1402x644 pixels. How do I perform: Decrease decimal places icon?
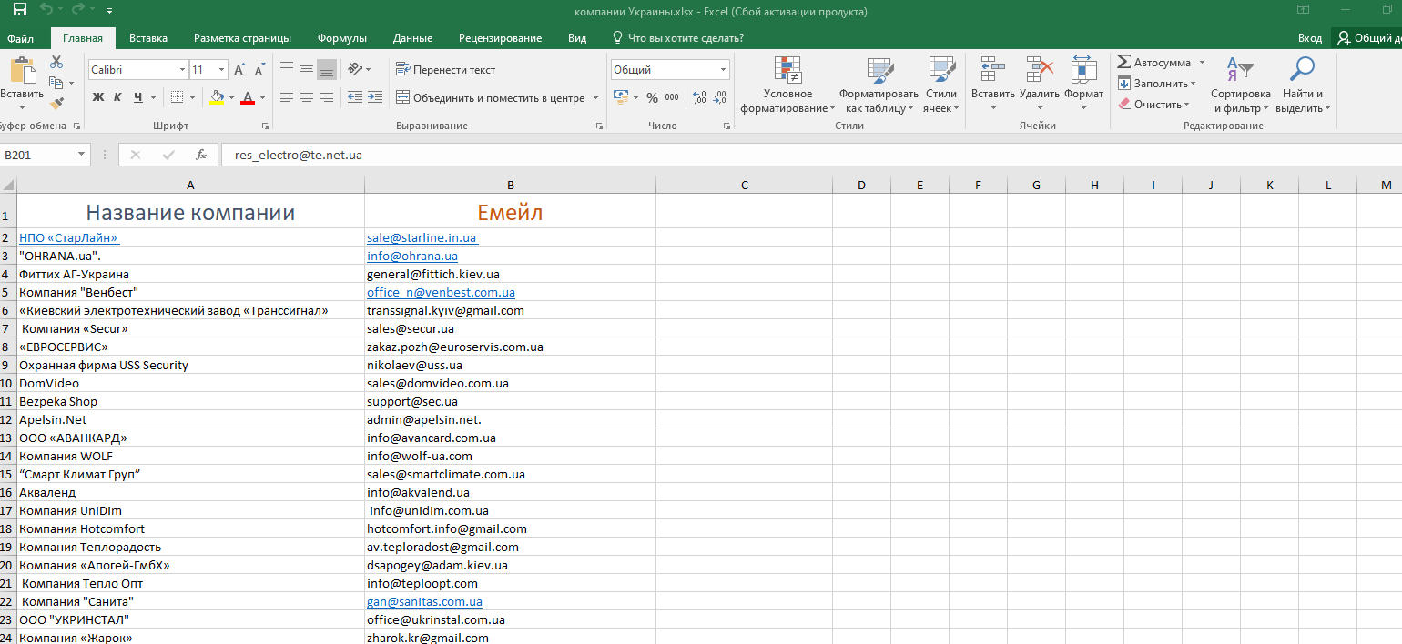pos(719,97)
